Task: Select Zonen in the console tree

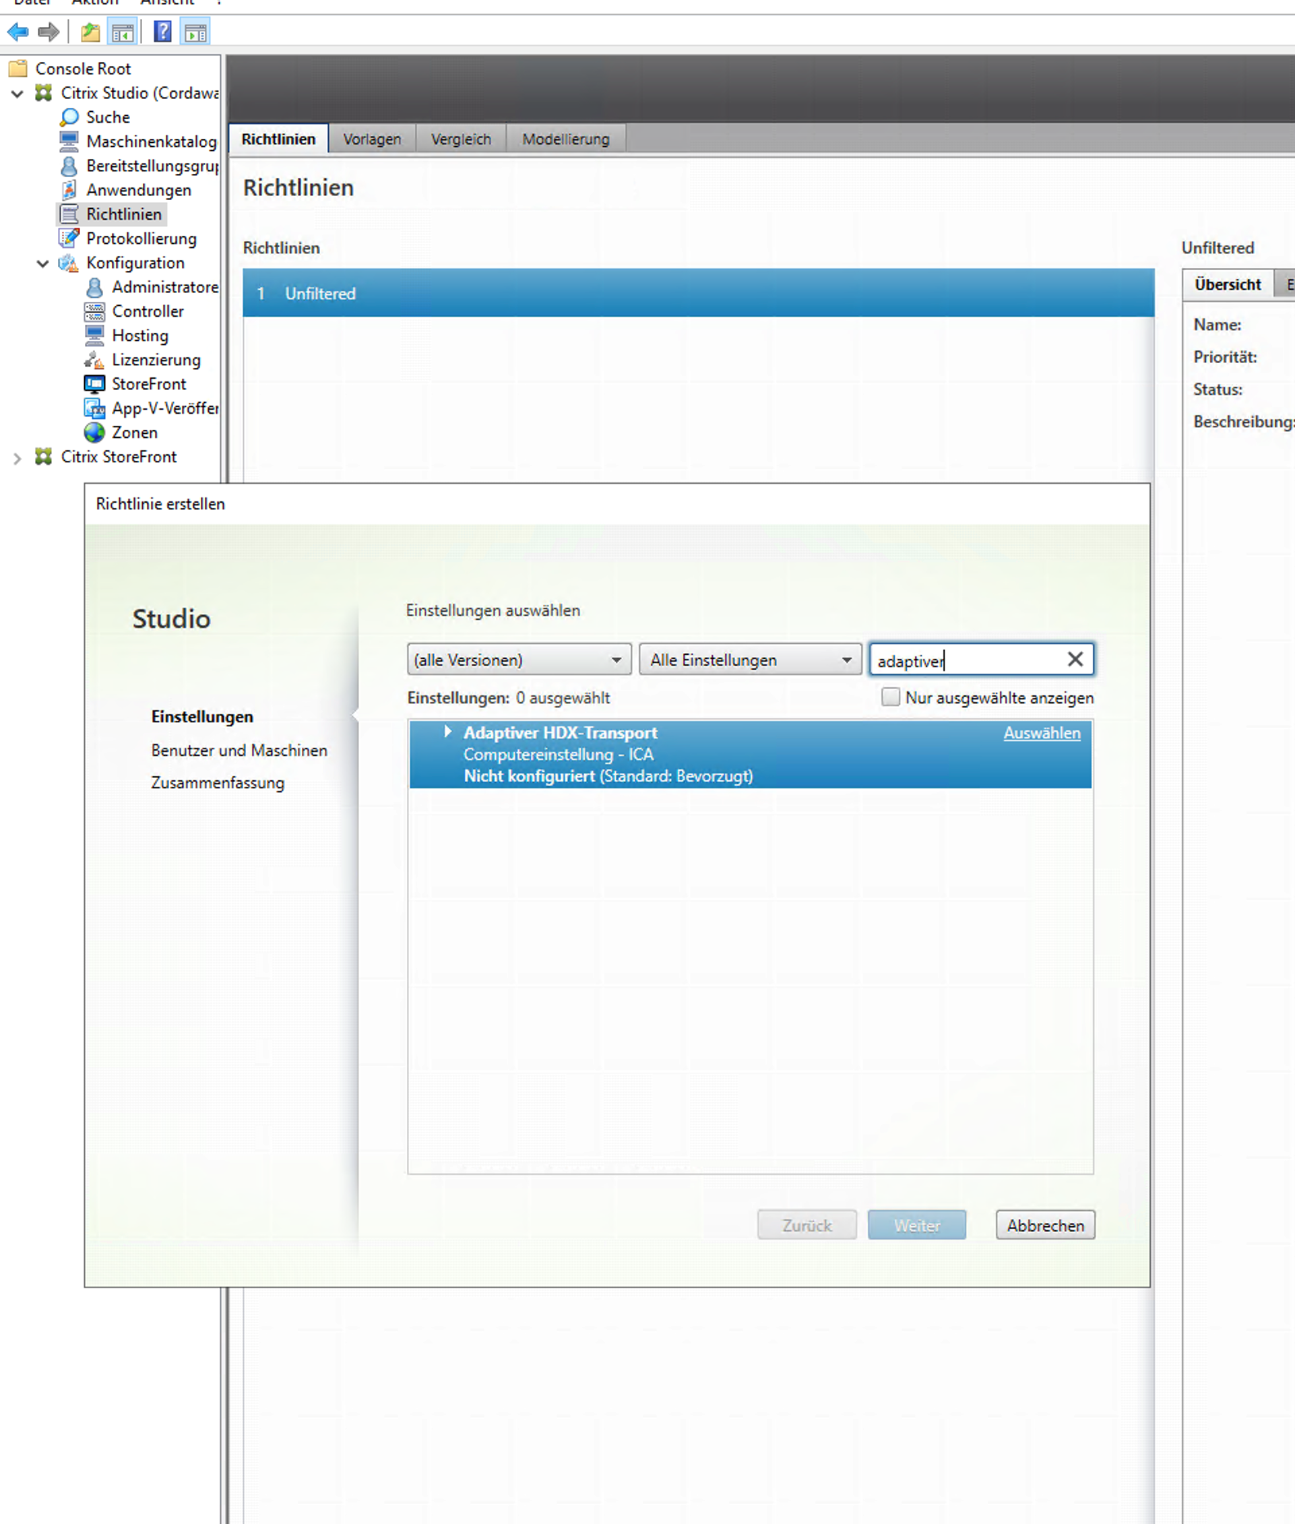Action: pyautogui.click(x=134, y=432)
